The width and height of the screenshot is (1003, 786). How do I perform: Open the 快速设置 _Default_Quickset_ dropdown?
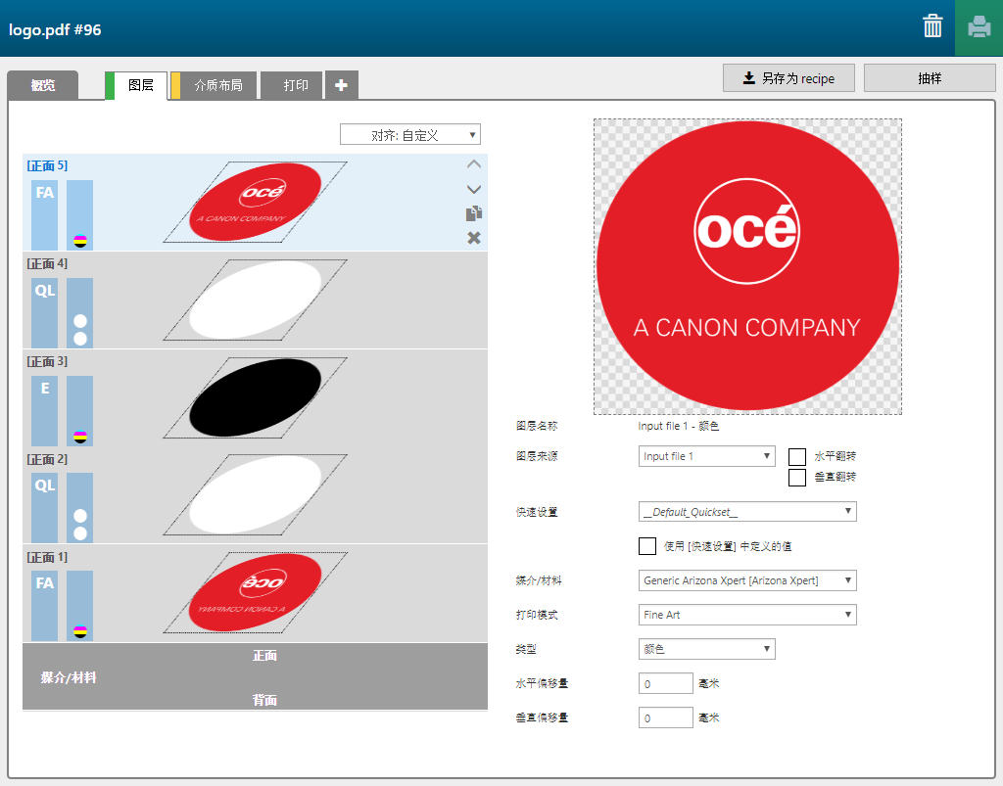click(x=747, y=512)
